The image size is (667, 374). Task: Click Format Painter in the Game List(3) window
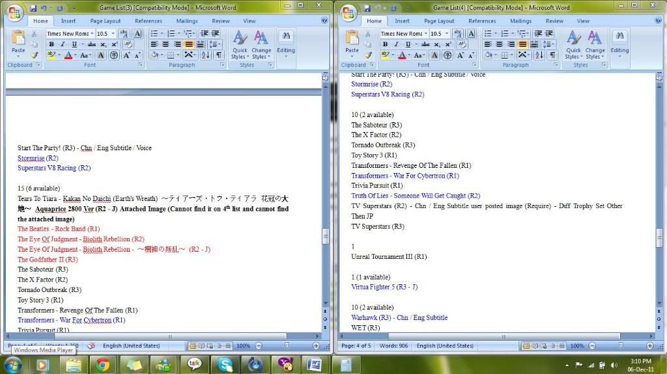coord(34,55)
